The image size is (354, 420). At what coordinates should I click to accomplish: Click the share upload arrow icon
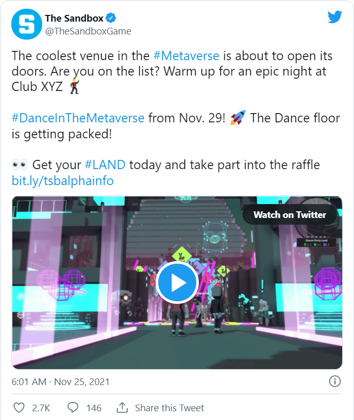(122, 408)
